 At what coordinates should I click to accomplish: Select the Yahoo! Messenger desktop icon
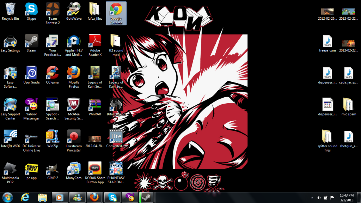[x=31, y=109]
